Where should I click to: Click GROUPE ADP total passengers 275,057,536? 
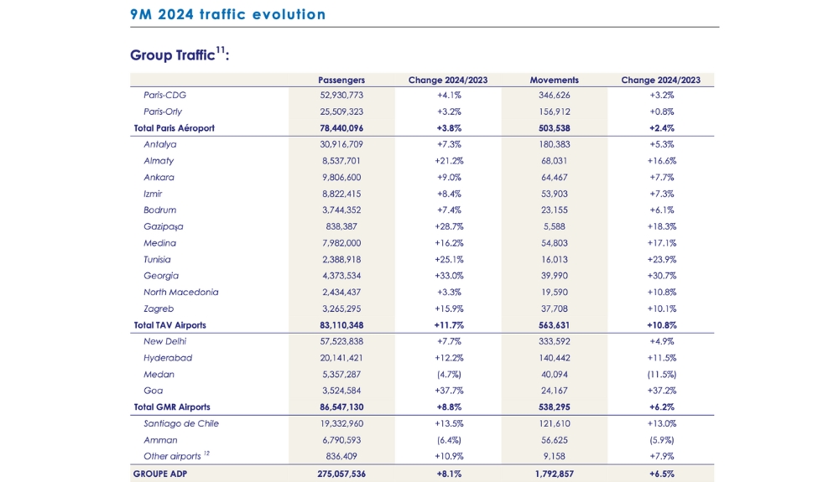click(x=341, y=474)
